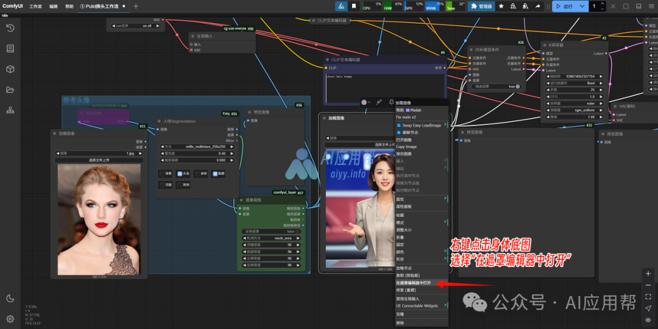Zoom in with the plus canvas icon
The height and width of the screenshot is (329, 658).
point(648,274)
